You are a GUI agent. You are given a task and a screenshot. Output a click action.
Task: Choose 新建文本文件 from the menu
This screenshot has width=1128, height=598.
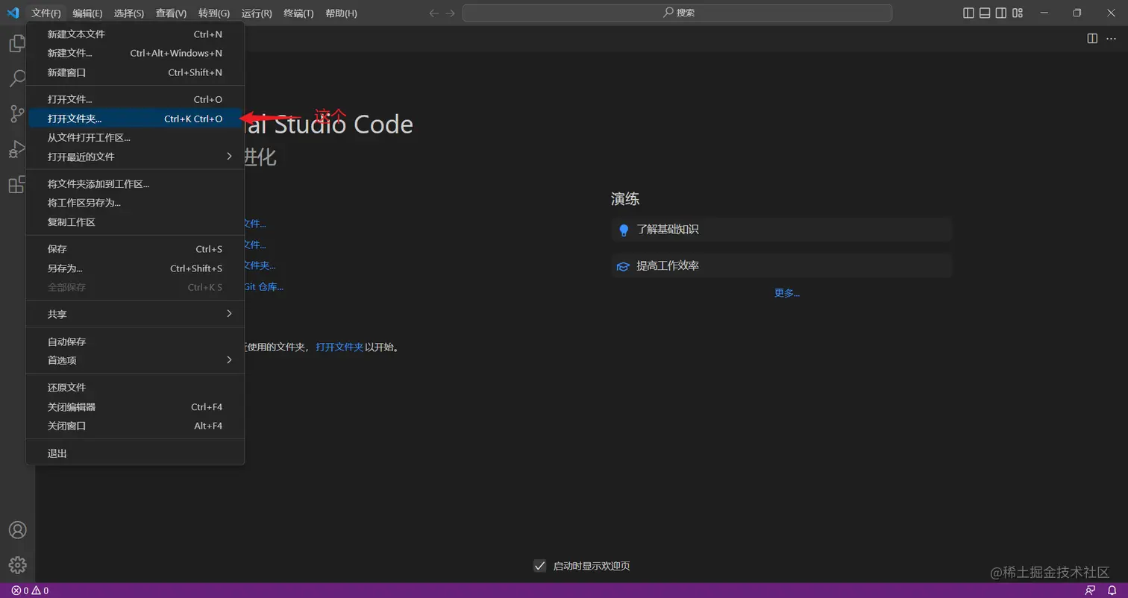[x=135, y=34]
